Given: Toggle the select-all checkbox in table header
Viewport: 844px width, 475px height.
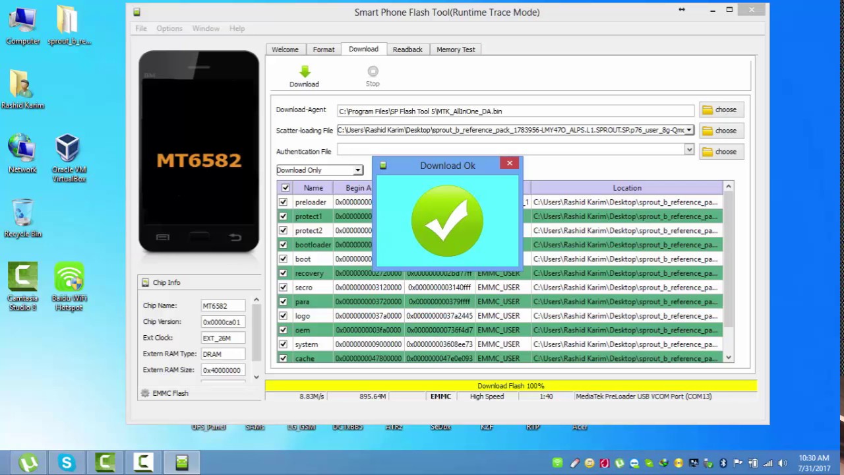Looking at the screenshot, I should (286, 188).
